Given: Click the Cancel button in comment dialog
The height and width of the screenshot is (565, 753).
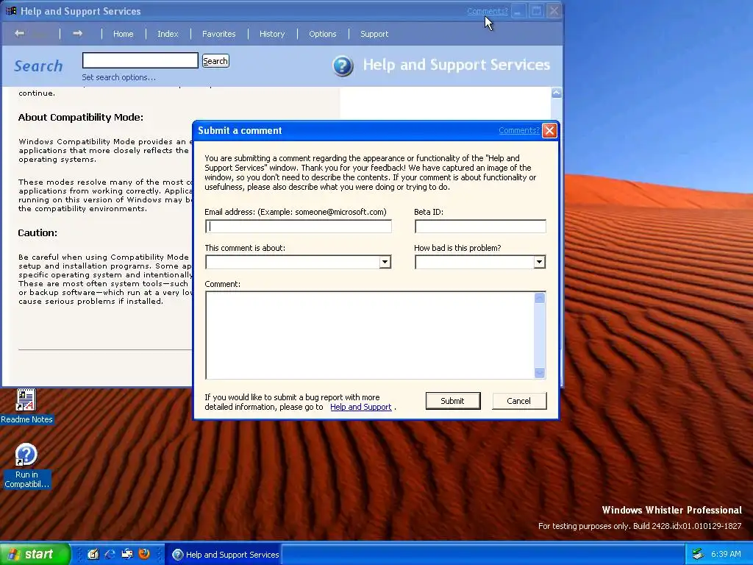Looking at the screenshot, I should (519, 401).
